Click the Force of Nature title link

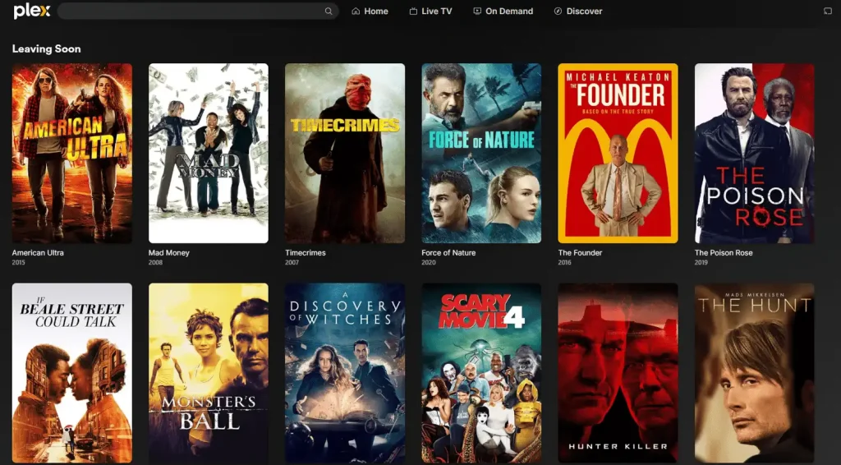pyautogui.click(x=448, y=252)
